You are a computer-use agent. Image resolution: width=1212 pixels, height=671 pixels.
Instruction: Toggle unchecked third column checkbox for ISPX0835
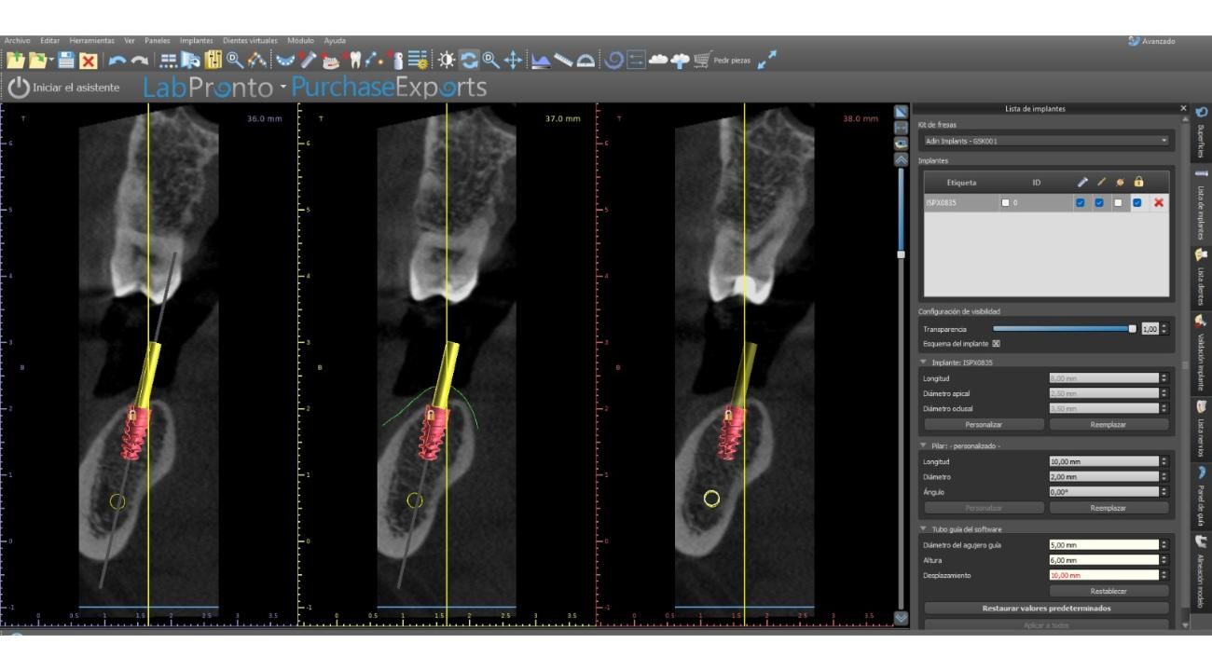(x=1118, y=202)
